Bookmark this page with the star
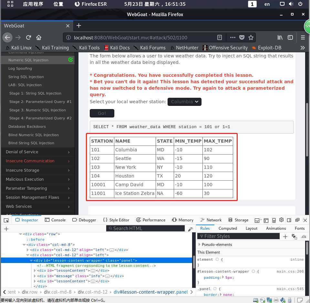 coord(251,37)
